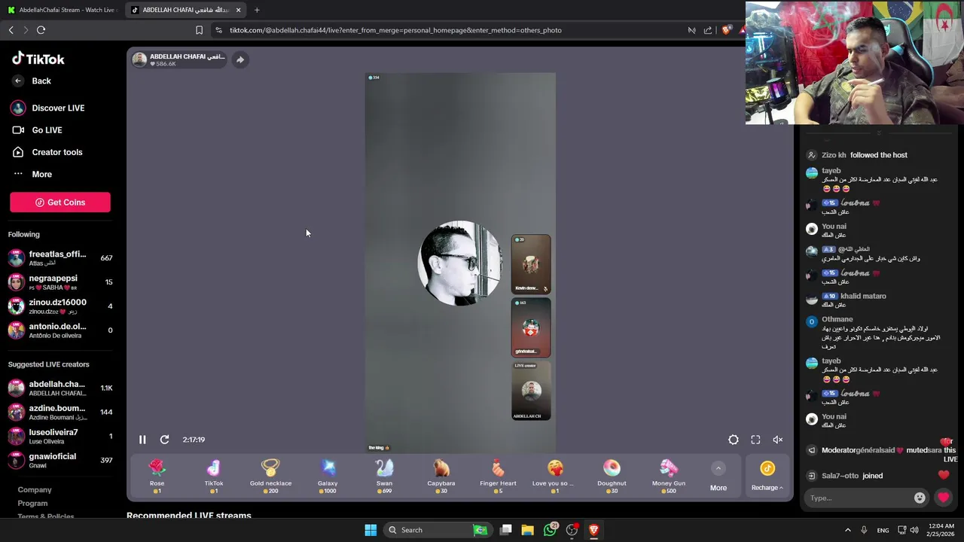Image resolution: width=964 pixels, height=542 pixels.
Task: Open the Recharge coins dropdown
Action: pos(767,477)
